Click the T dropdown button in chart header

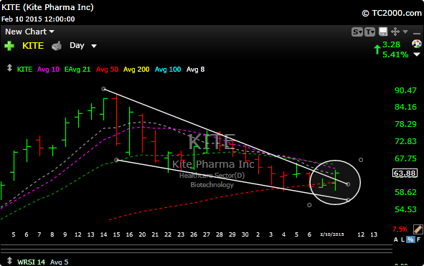pos(369,32)
